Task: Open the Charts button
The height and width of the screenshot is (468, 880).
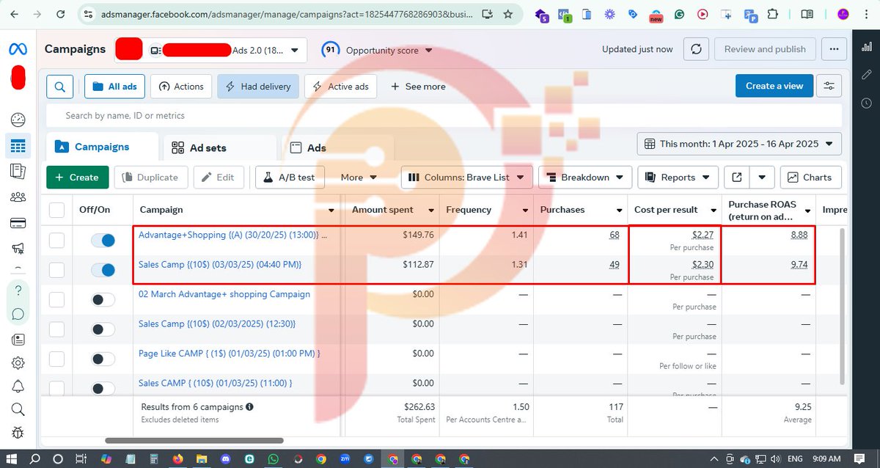Action: click(x=810, y=177)
